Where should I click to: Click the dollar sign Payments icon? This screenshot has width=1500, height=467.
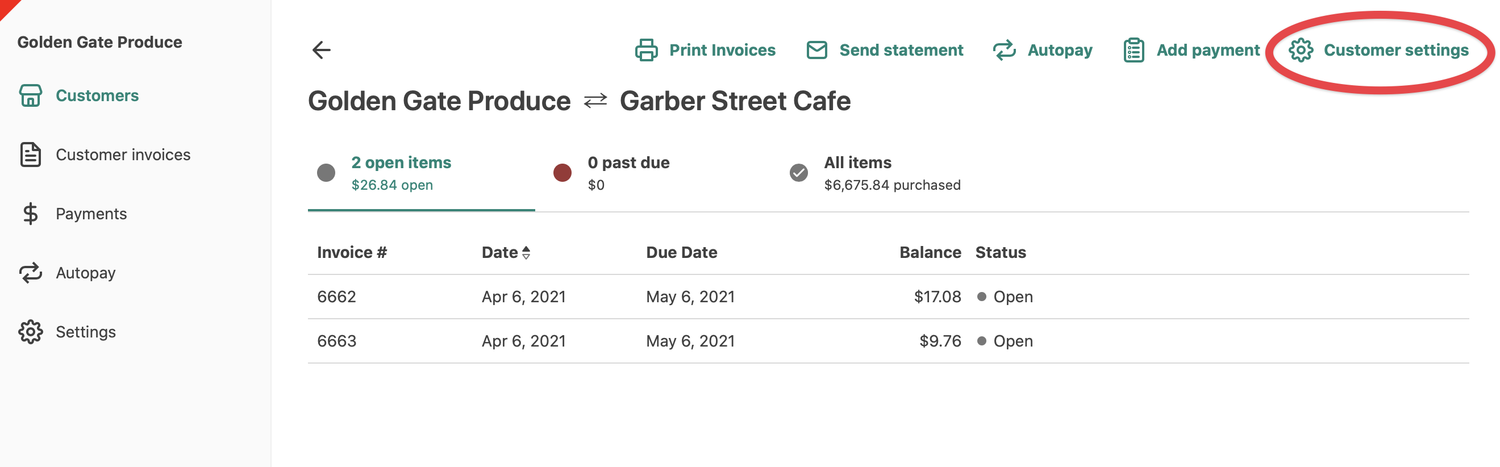tap(30, 214)
